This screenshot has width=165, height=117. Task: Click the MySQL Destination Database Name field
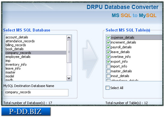[36, 93]
